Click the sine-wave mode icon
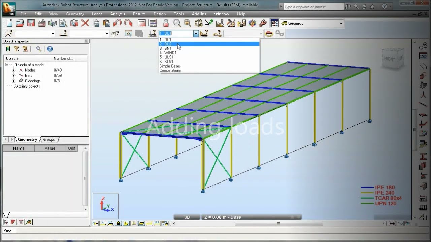Viewport: 431px width, 242px height. coord(280,33)
